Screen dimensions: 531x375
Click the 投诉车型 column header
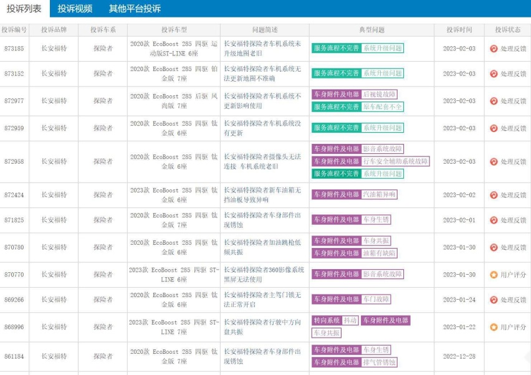pyautogui.click(x=174, y=30)
